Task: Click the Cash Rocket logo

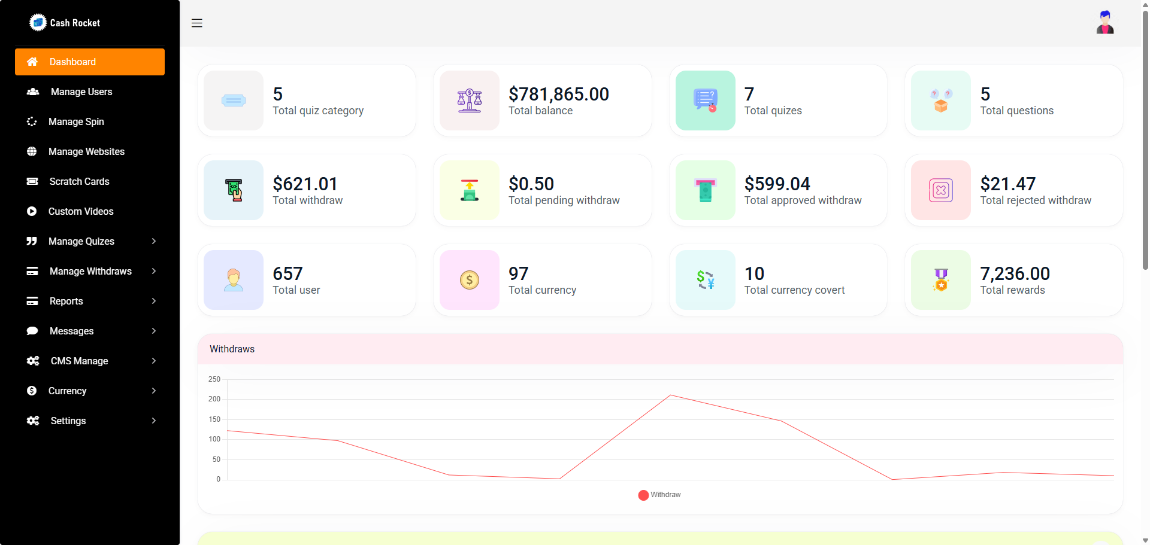Action: tap(65, 23)
